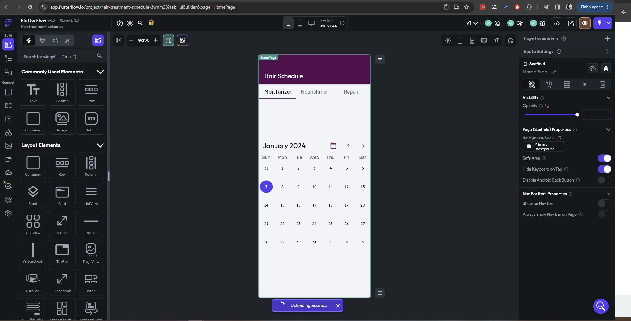Enable Show on Nav Bar
Image resolution: width=631 pixels, height=321 pixels.
click(603, 203)
